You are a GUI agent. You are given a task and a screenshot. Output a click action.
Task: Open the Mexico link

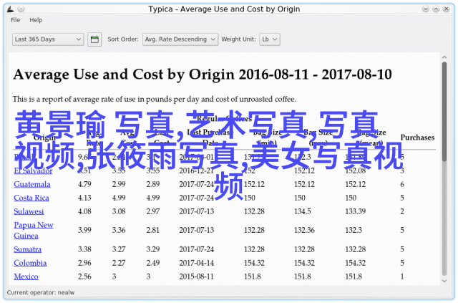(x=26, y=276)
